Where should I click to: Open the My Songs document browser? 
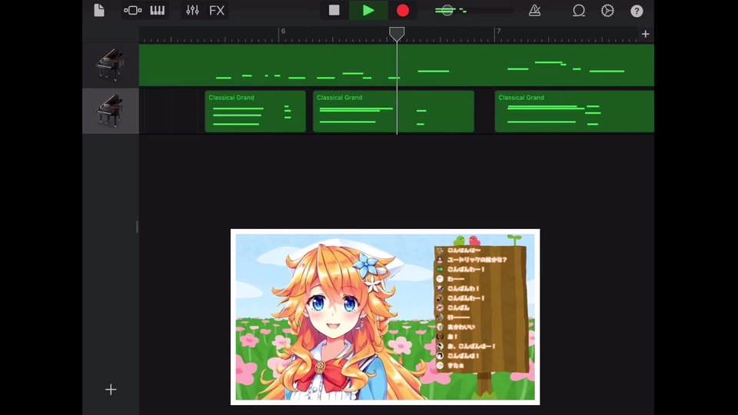coord(99,10)
